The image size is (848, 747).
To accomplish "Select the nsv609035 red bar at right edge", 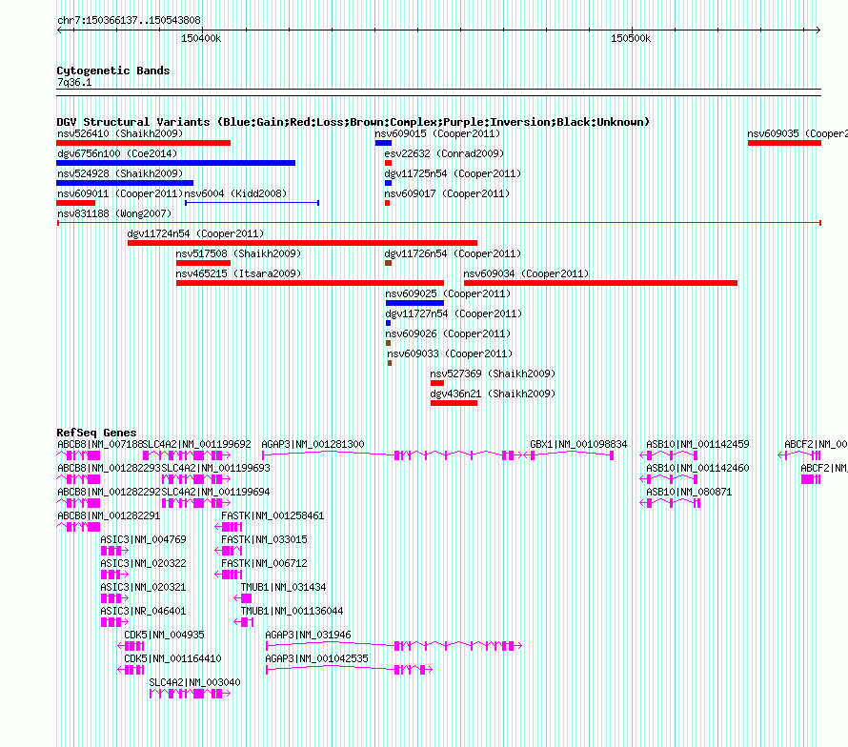I will pyautogui.click(x=784, y=143).
